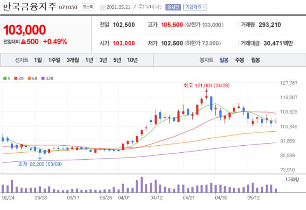Click the orange 60-day moving average swatch
Screen dimensions: 306x210
click(29, 78)
